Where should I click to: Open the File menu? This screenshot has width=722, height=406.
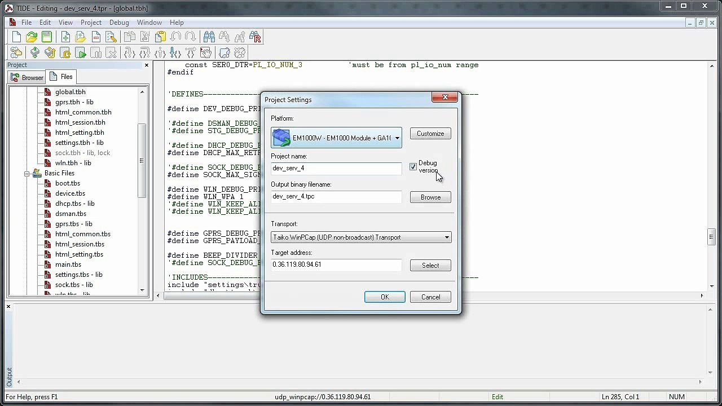coord(27,23)
